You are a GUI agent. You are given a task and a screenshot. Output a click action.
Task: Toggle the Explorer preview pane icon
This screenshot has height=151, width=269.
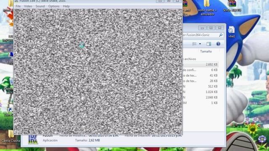tap(209, 44)
